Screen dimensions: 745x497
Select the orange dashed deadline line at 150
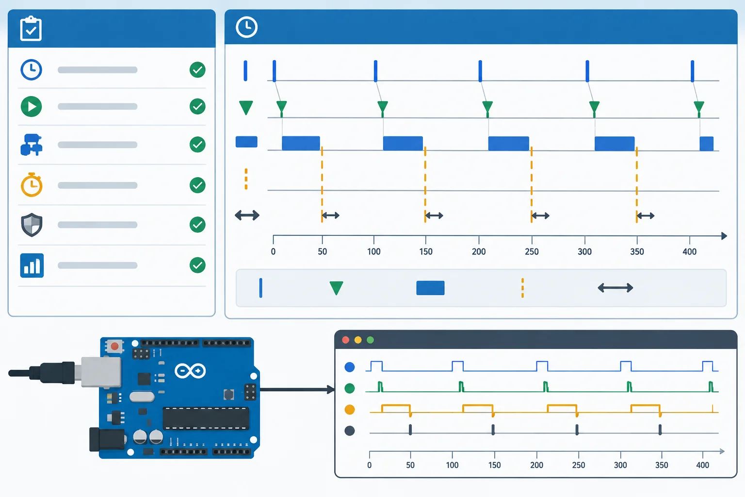425,184
